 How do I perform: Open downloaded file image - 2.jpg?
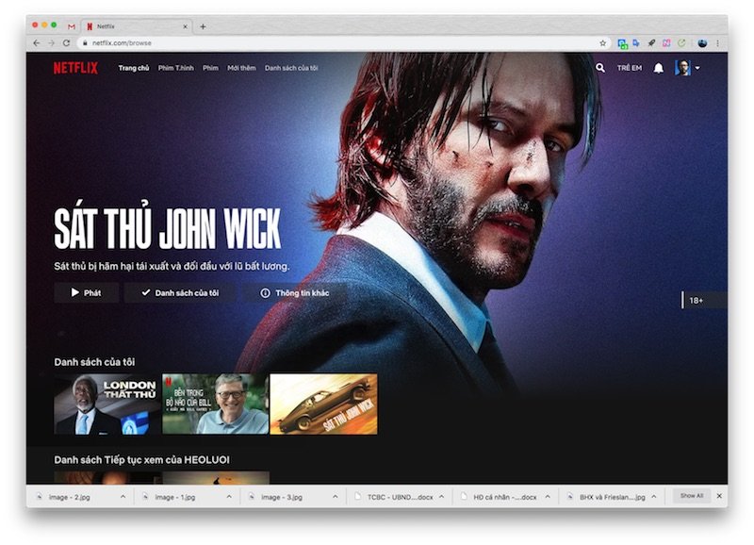click(69, 497)
